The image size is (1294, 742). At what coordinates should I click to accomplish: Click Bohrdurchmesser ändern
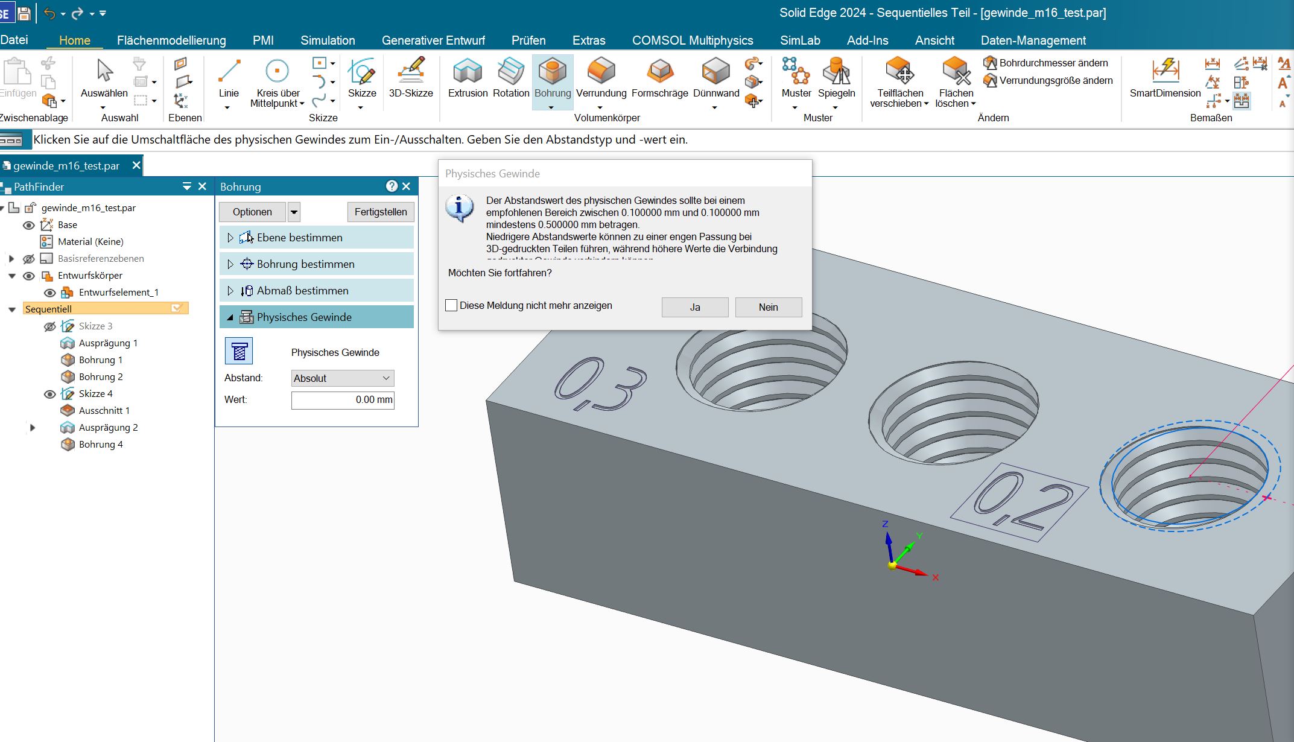coord(1046,63)
